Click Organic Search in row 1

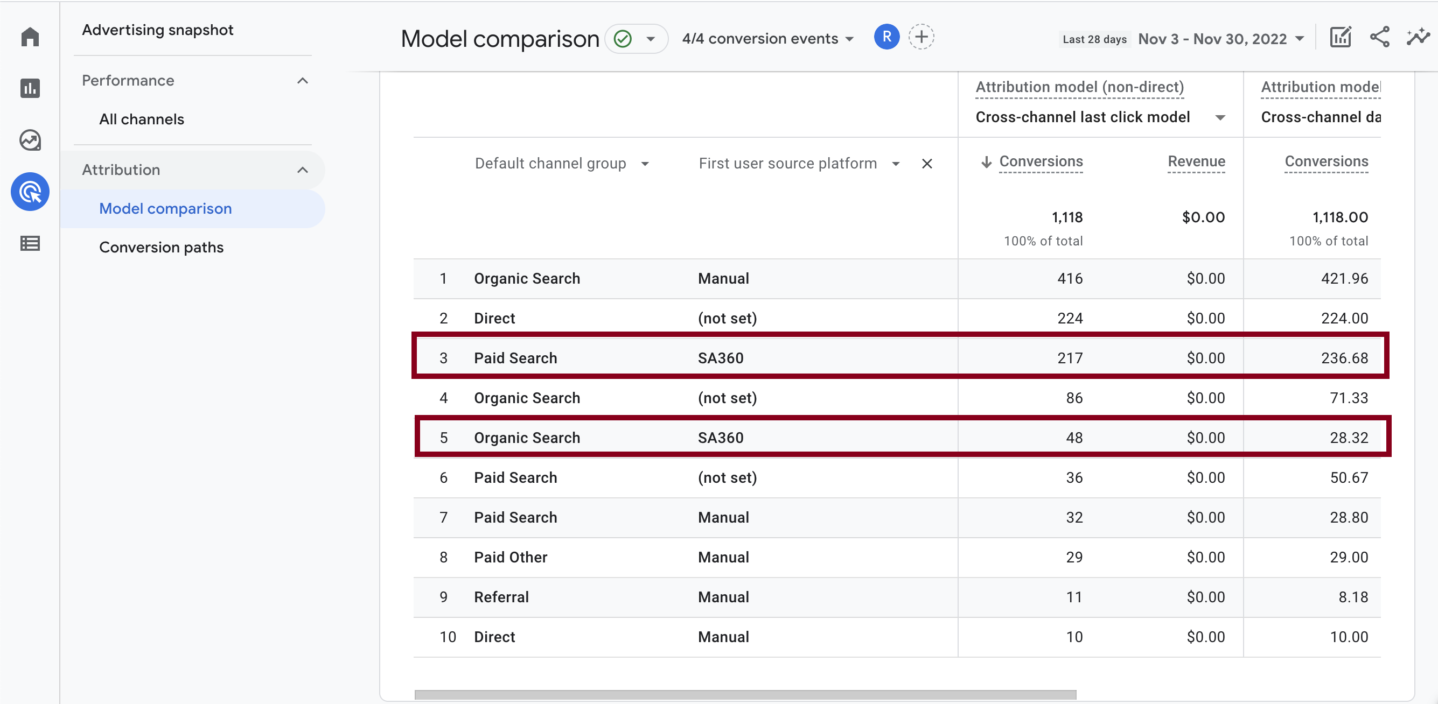click(x=527, y=279)
